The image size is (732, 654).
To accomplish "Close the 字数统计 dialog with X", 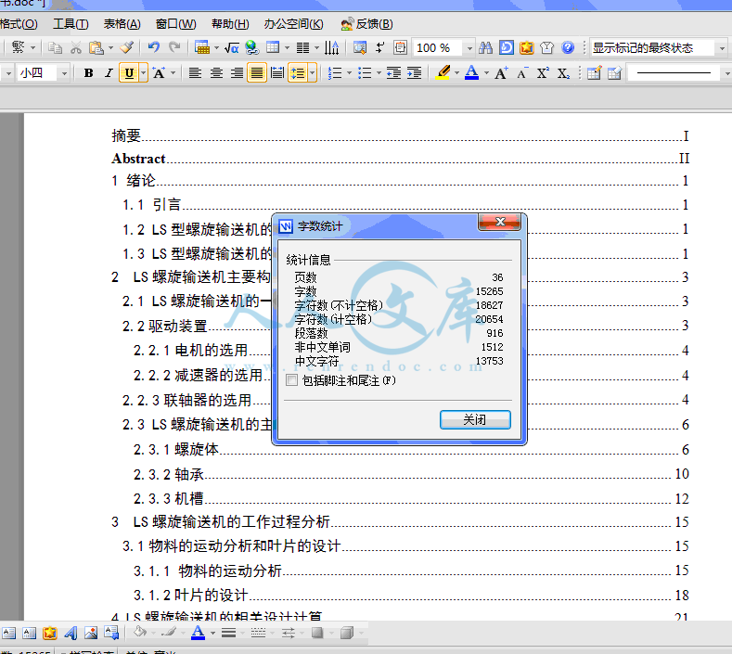I will point(499,222).
